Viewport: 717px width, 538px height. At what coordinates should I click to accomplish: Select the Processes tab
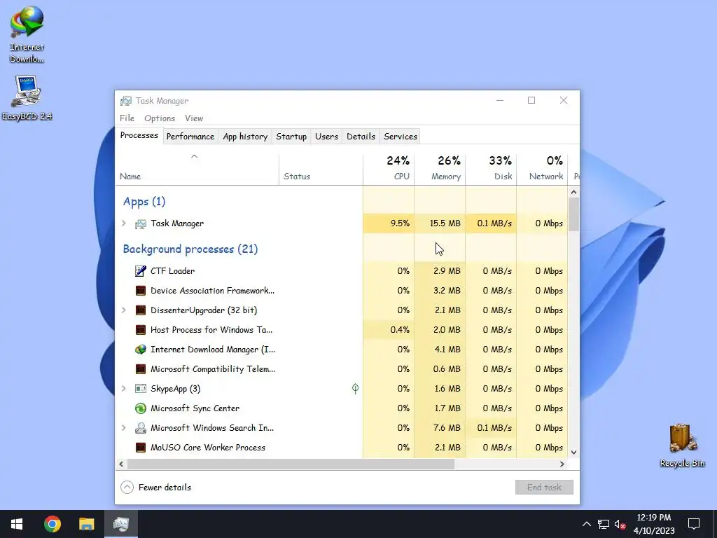[x=139, y=135]
